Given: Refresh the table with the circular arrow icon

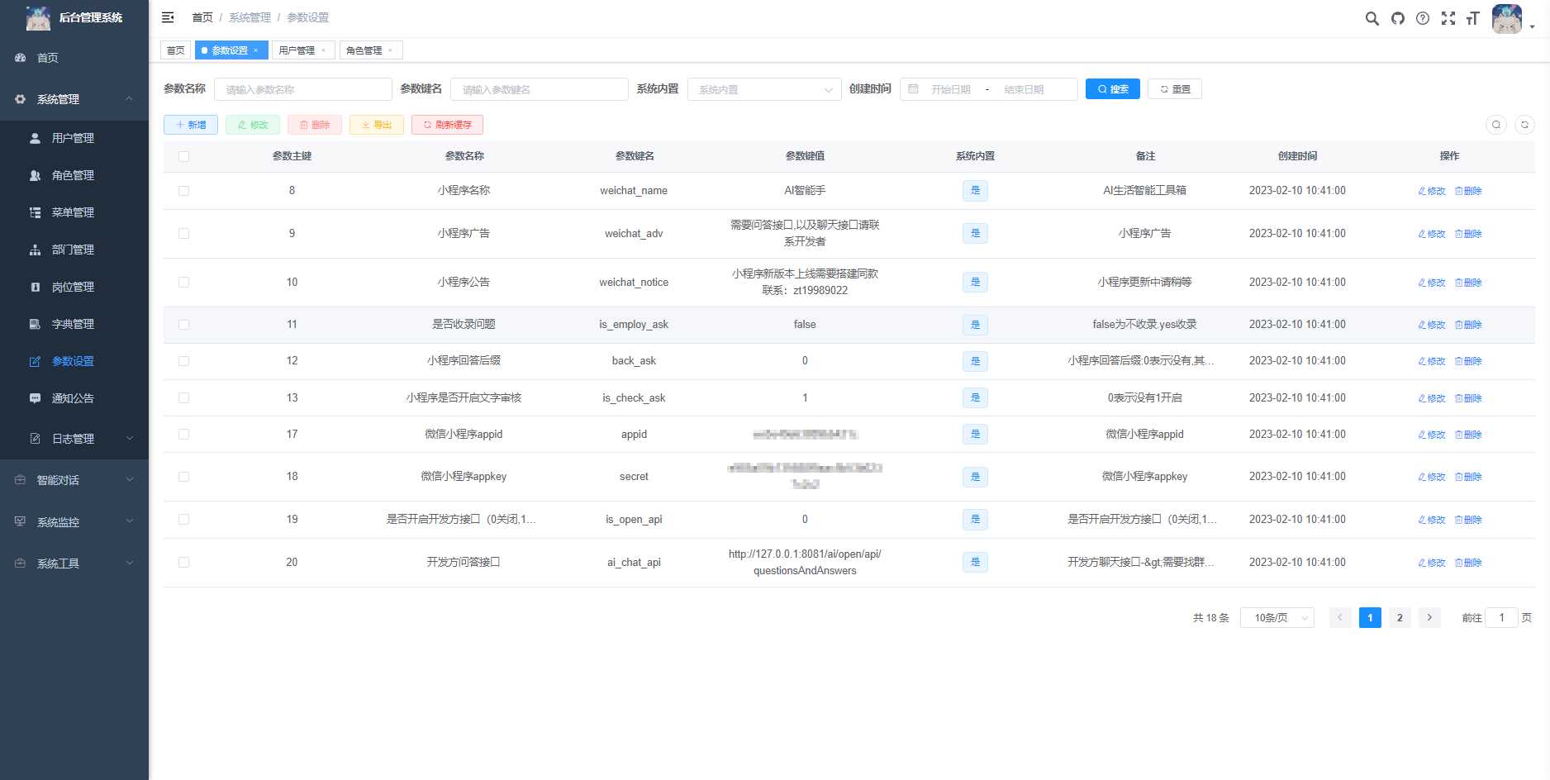Looking at the screenshot, I should pos(1524,125).
